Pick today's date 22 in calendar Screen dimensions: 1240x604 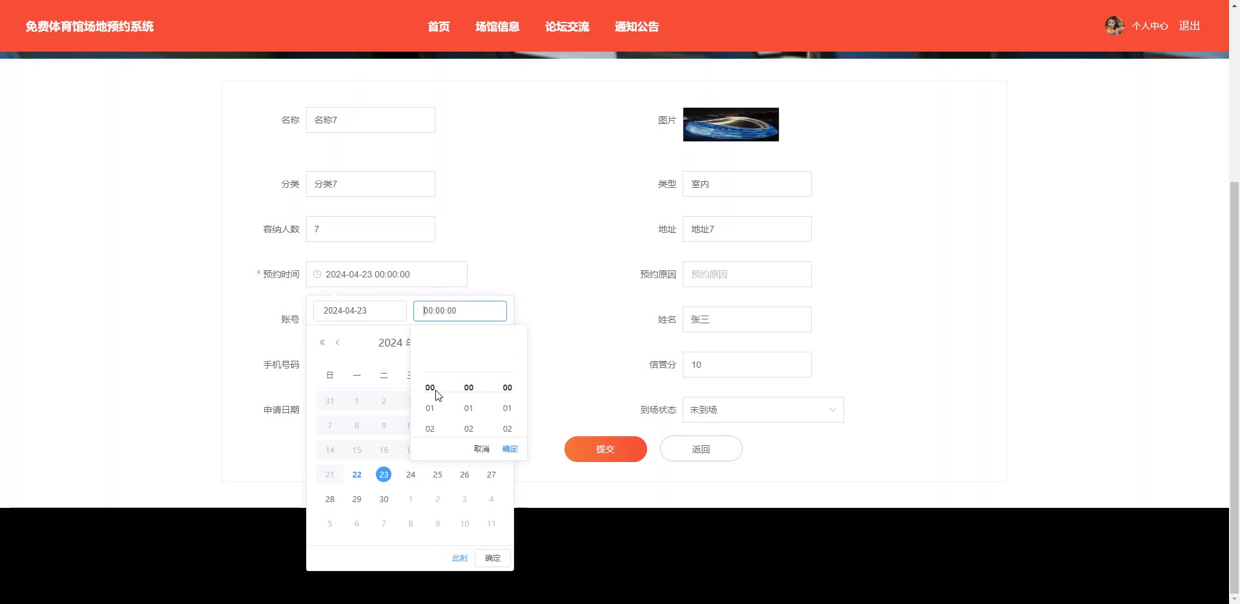pos(357,475)
